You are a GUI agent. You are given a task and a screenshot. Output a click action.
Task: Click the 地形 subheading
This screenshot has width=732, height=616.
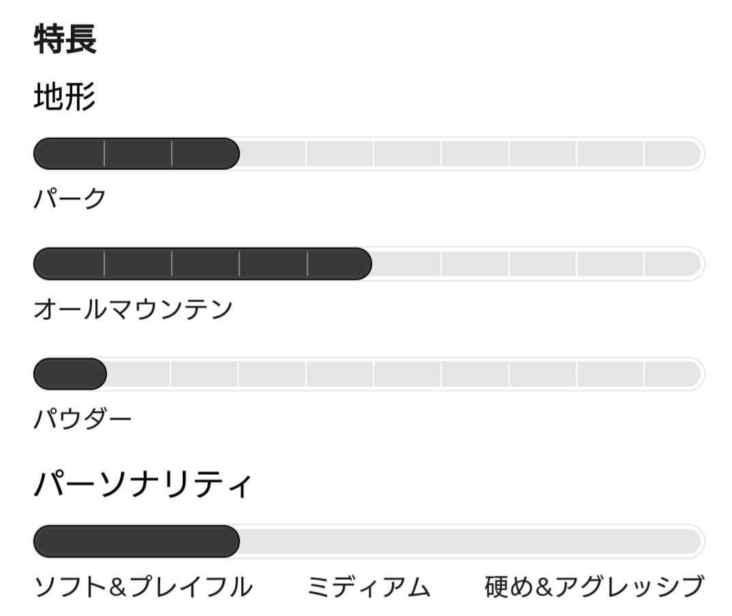pos(65,98)
